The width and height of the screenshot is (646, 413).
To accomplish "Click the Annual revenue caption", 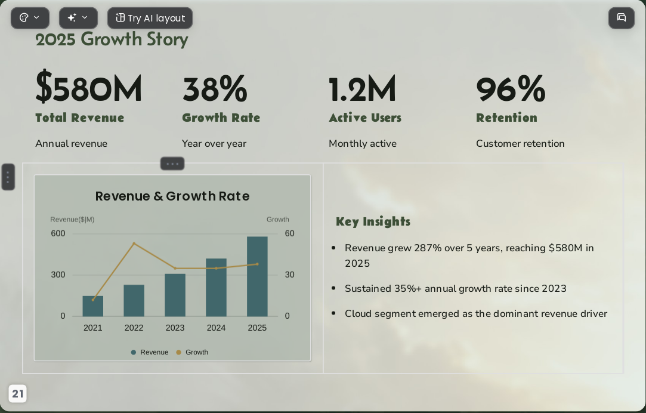I will (x=71, y=143).
